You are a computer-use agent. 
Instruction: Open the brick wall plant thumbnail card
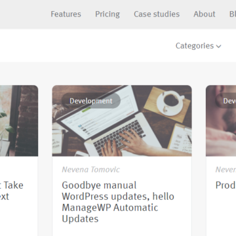(x=19, y=121)
